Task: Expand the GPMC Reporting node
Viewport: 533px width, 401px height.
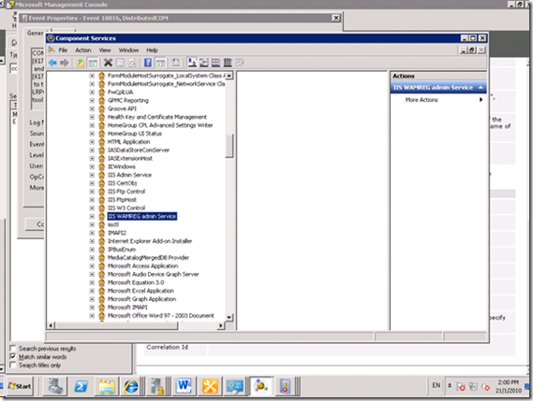Action: pyautogui.click(x=92, y=100)
